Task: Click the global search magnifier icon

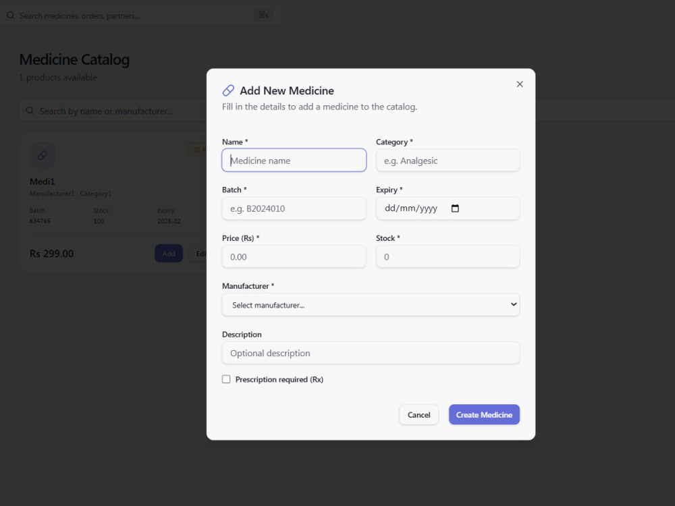Action: tap(11, 16)
